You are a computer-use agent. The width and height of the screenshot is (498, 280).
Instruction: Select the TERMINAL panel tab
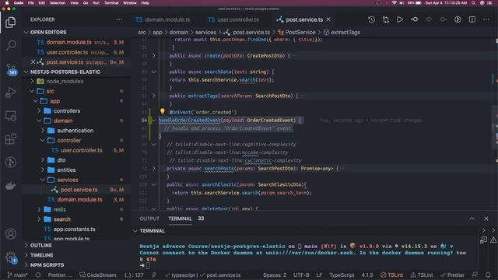(x=180, y=219)
